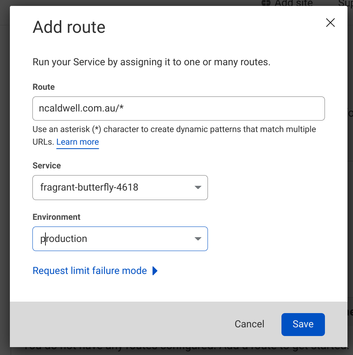
Task: Open the Learn more link
Action: click(x=77, y=142)
